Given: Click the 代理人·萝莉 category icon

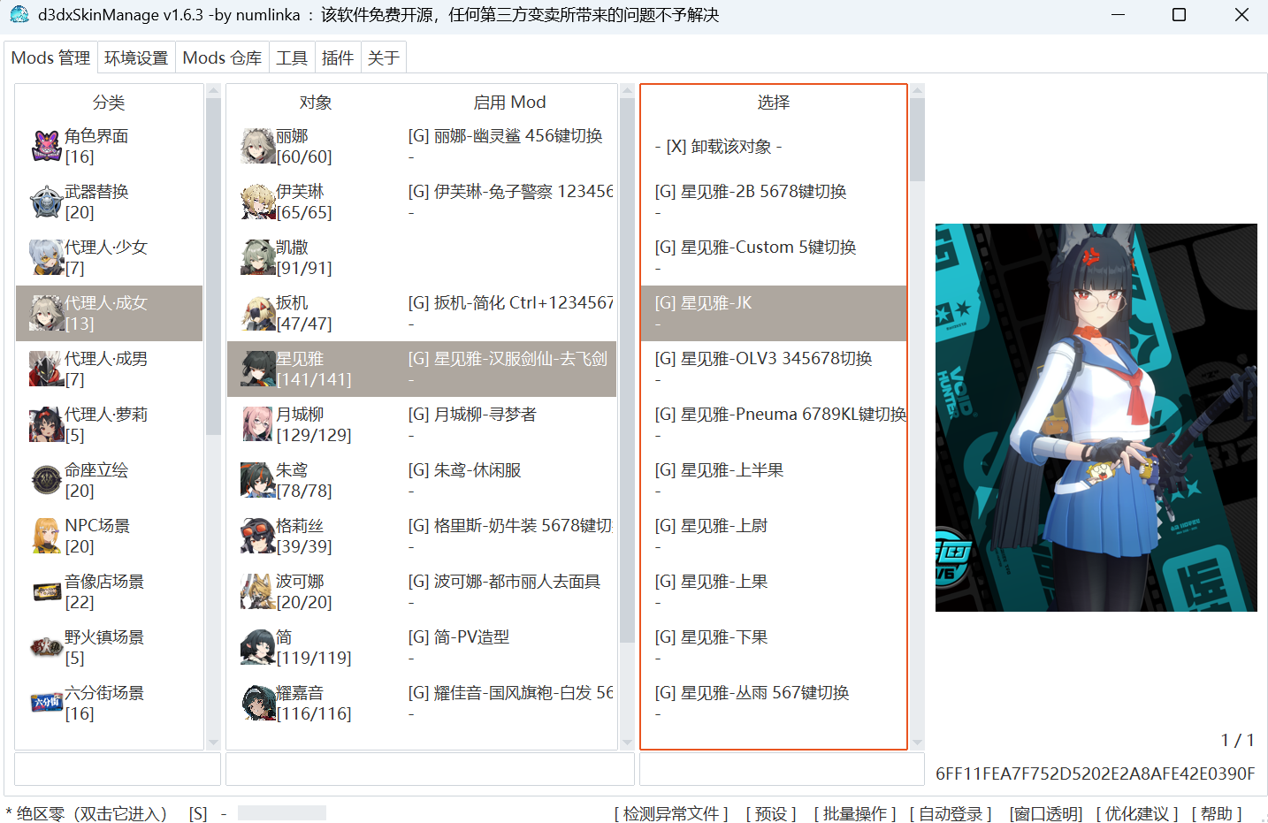Looking at the screenshot, I should (x=46, y=424).
